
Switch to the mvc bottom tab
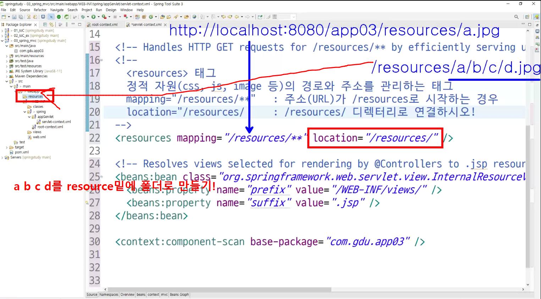point(164,295)
